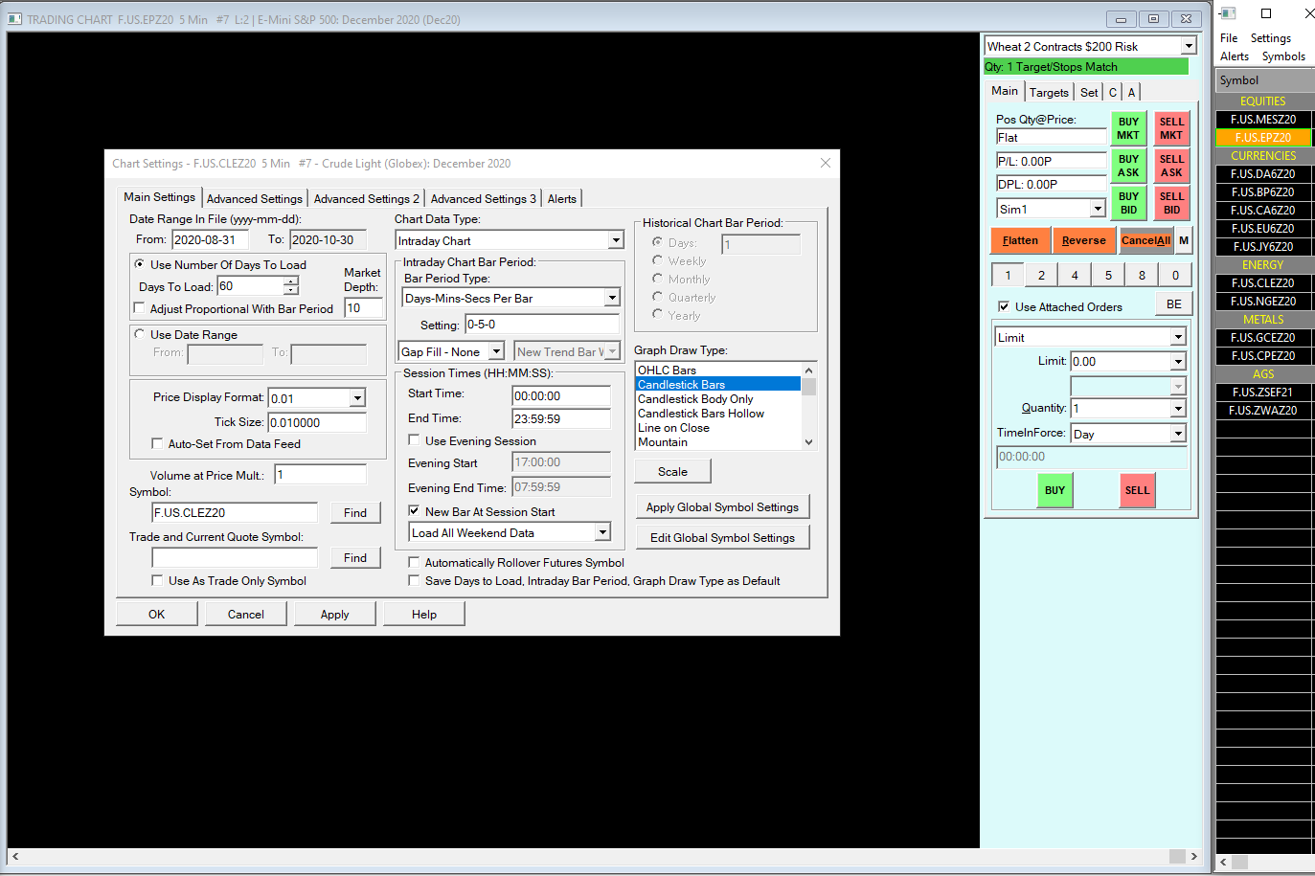Open the Price Display Format dropdown

357,398
